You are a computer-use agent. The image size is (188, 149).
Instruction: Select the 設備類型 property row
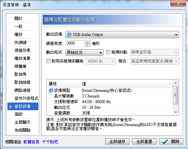[110, 90]
